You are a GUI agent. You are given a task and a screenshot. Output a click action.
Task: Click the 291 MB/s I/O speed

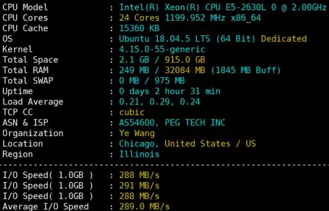pos(139,186)
